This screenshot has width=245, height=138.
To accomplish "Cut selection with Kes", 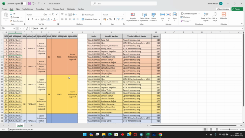I will (x=13, y=14).
